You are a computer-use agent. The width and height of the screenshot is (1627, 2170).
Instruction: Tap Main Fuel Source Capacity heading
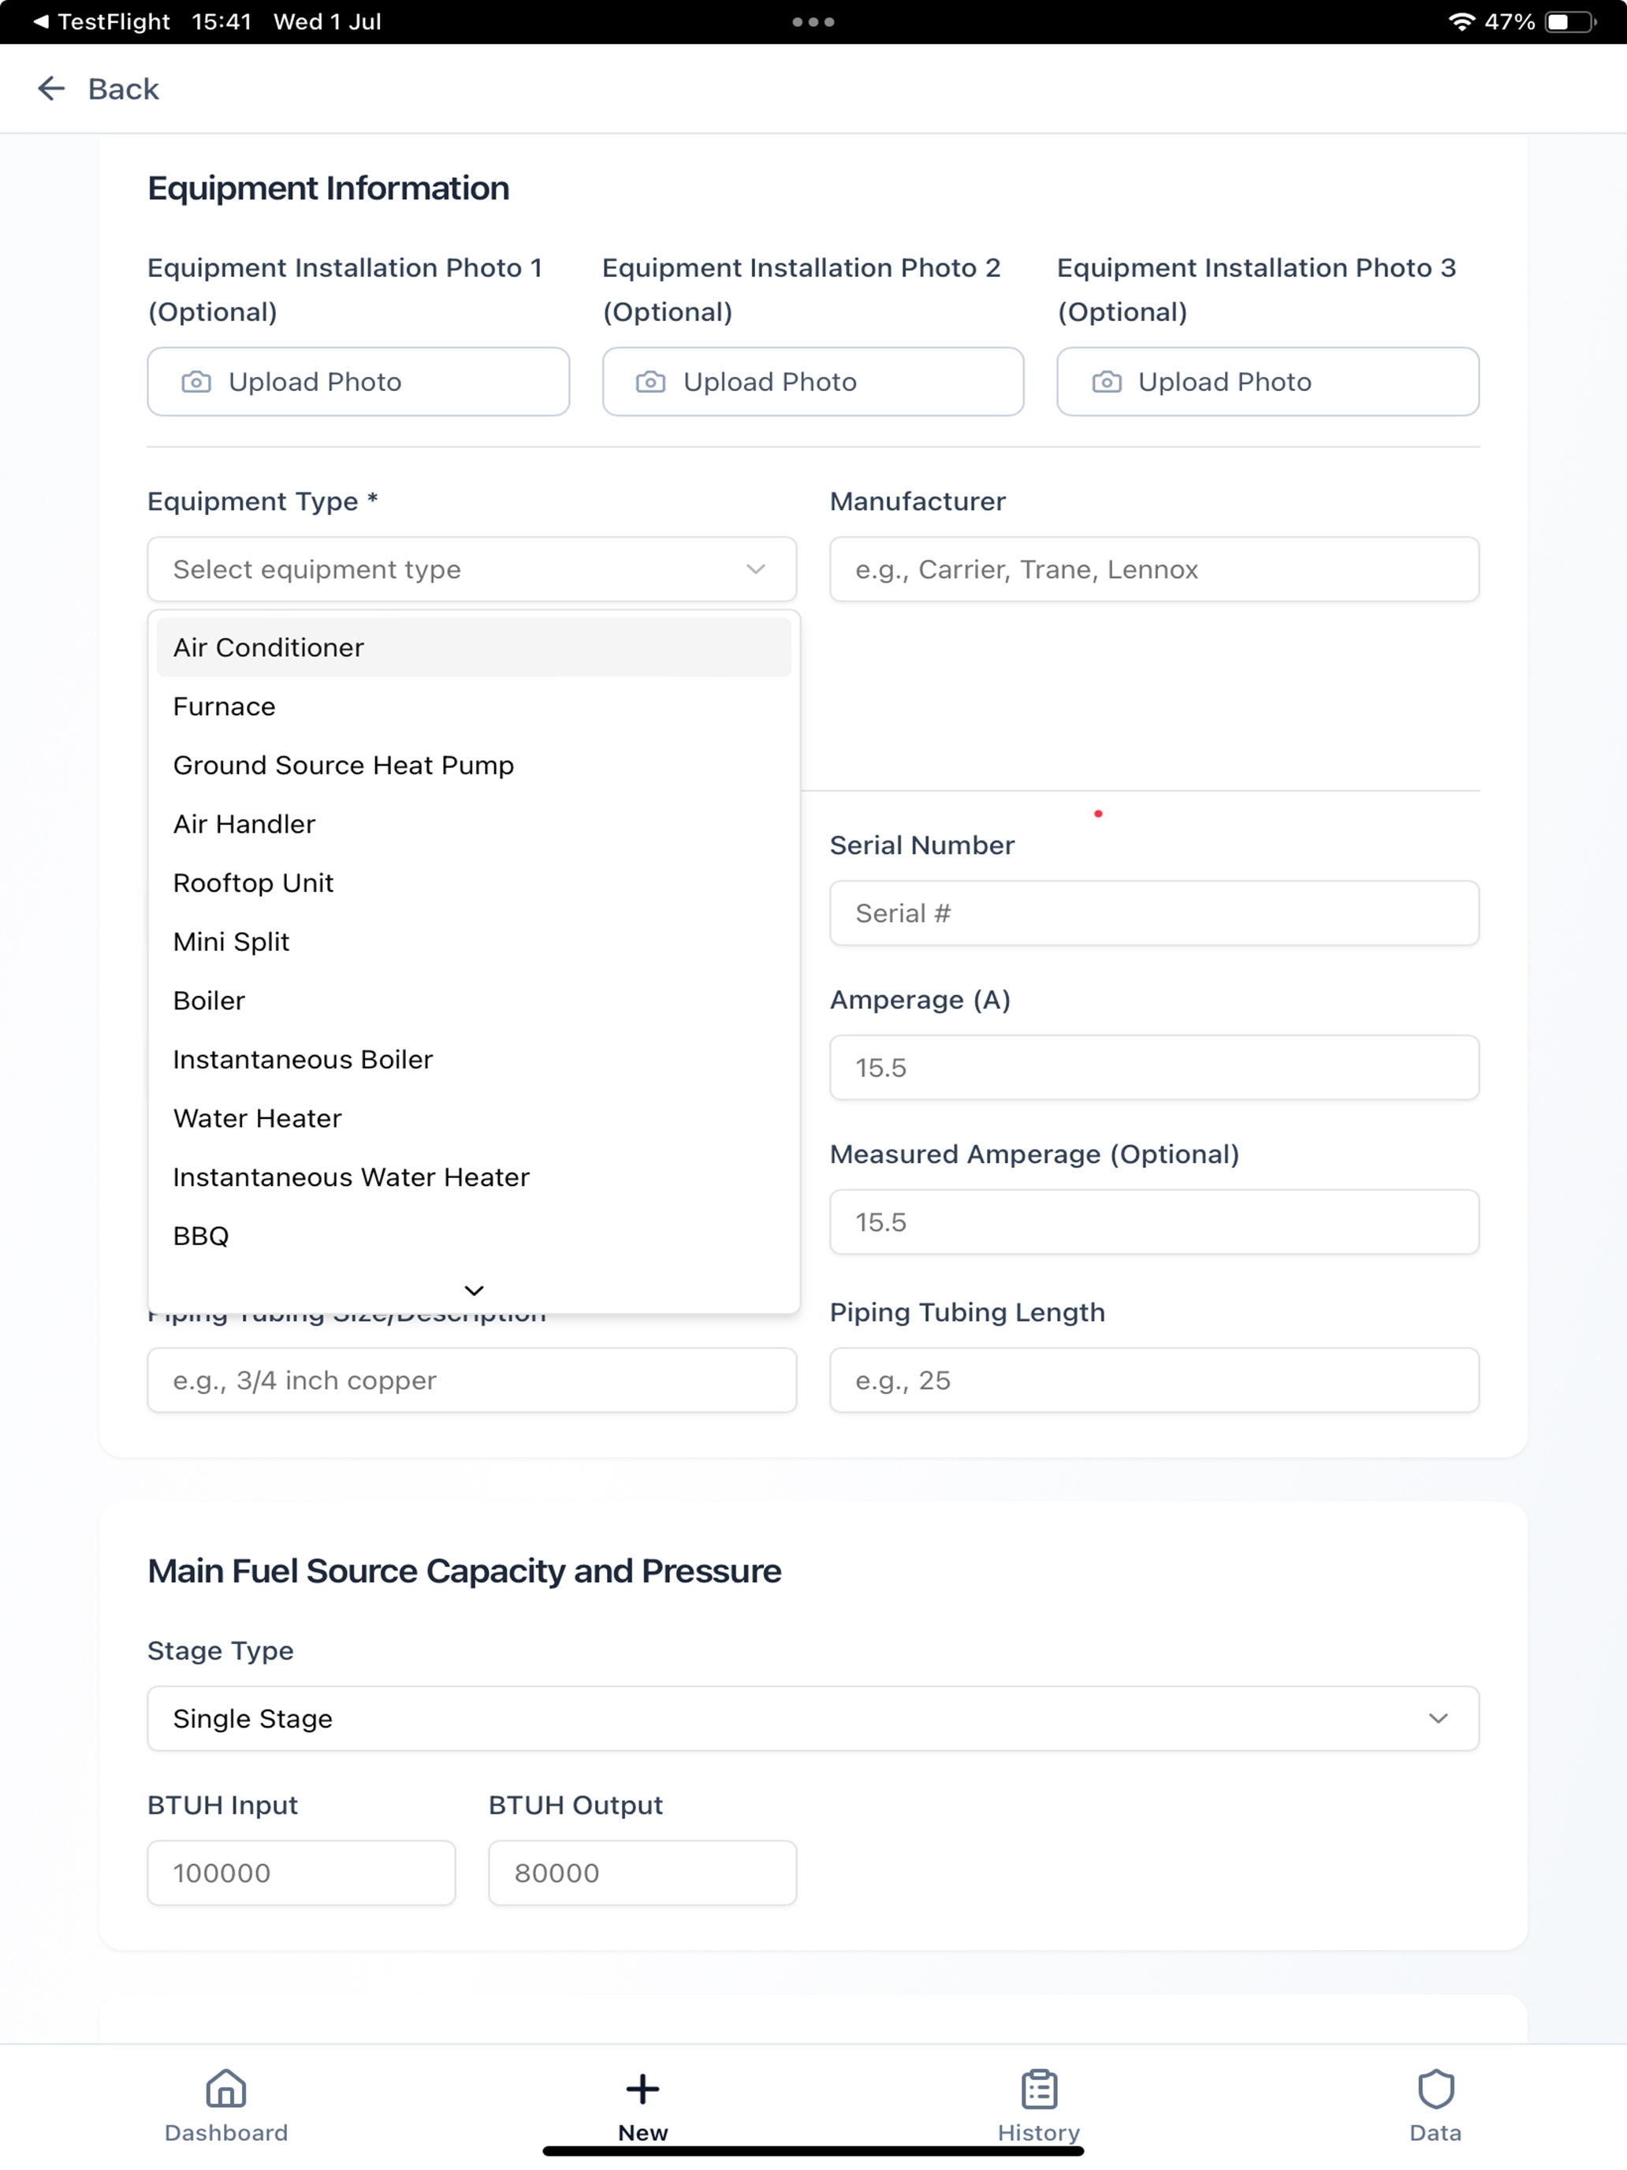[x=464, y=1571]
